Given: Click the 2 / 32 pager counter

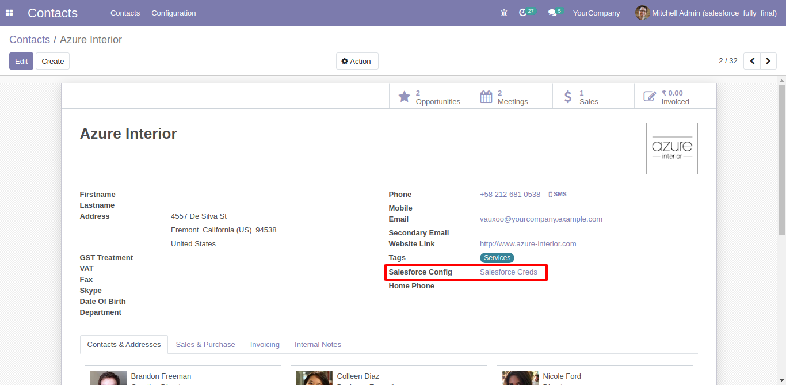Looking at the screenshot, I should [x=728, y=61].
